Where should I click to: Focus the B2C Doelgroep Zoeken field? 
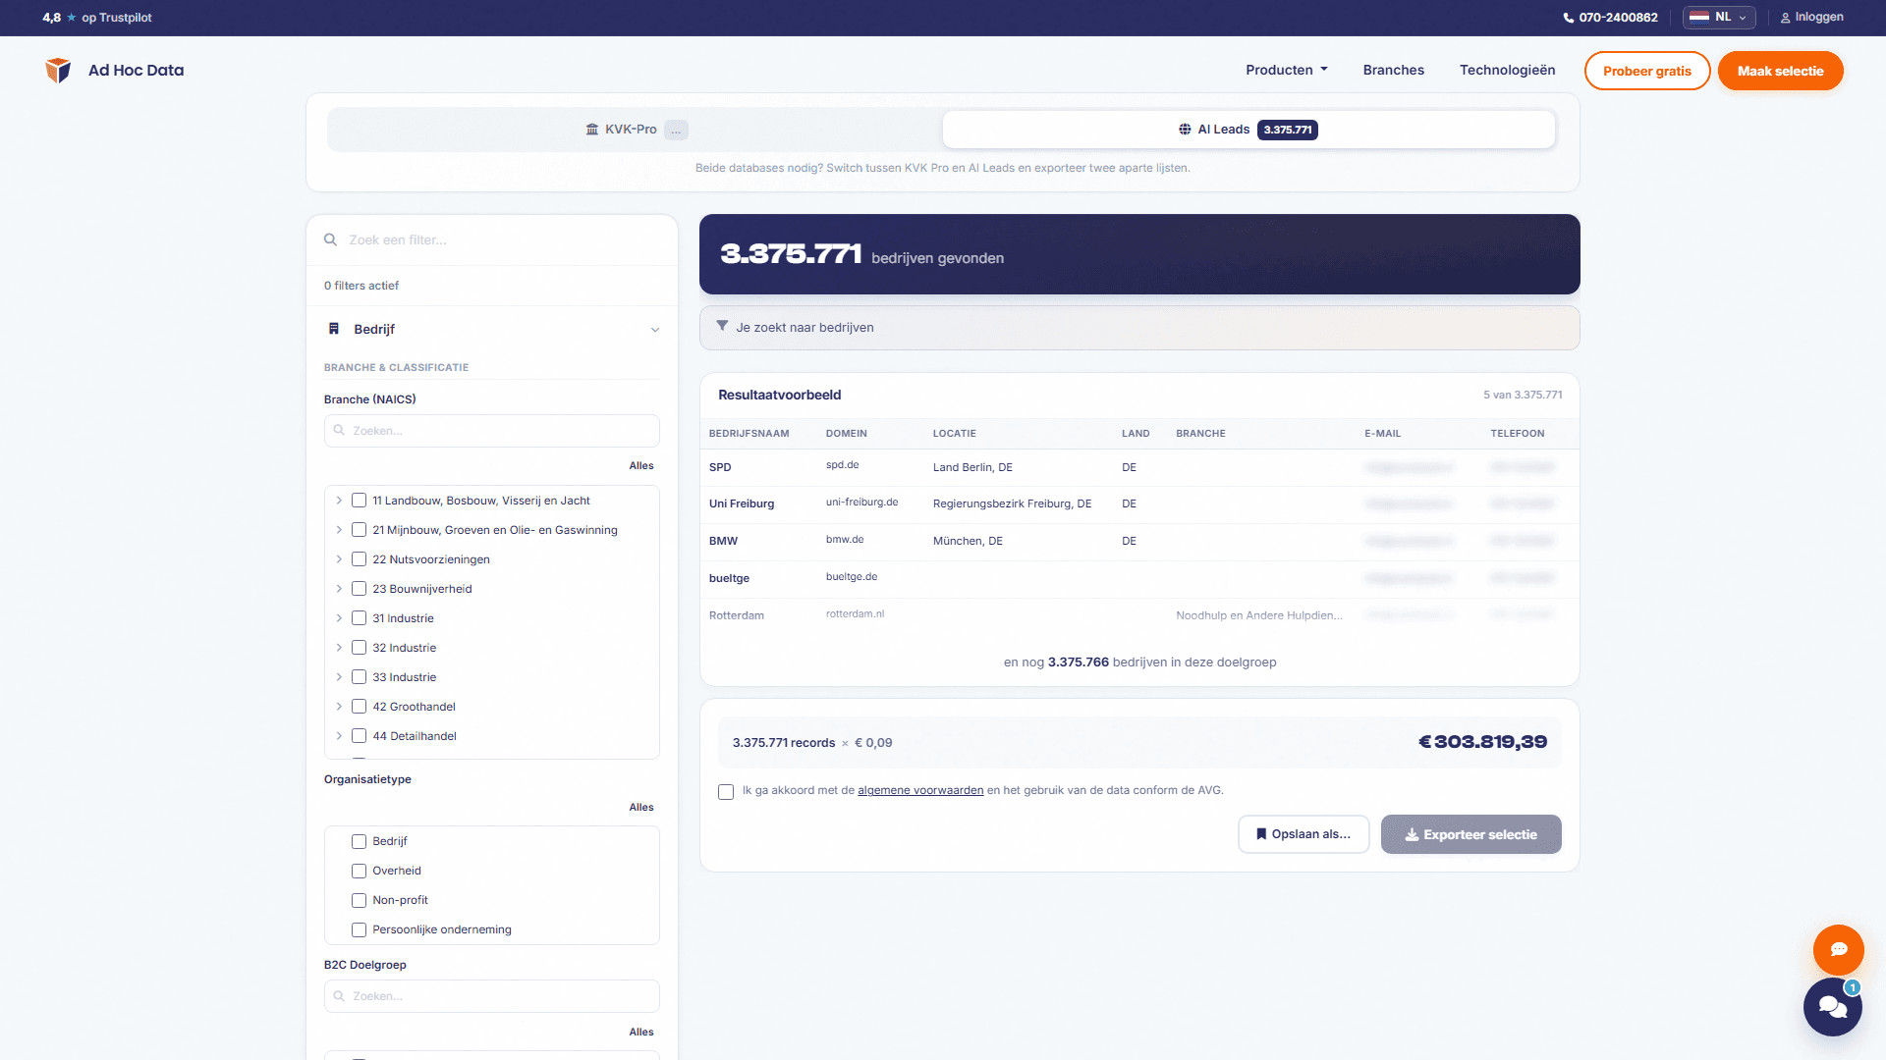(x=492, y=996)
